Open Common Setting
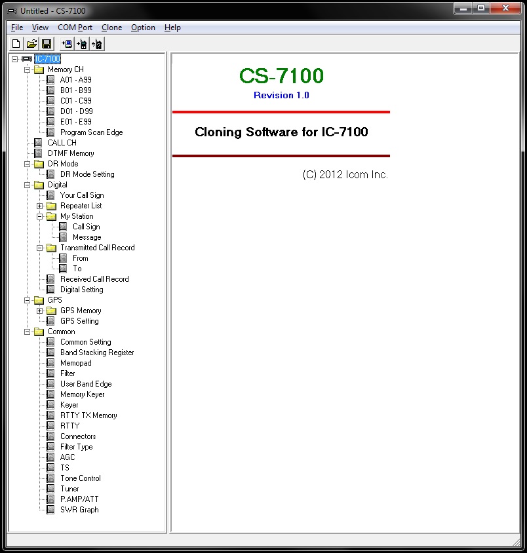Image resolution: width=527 pixels, height=553 pixels. [86, 342]
